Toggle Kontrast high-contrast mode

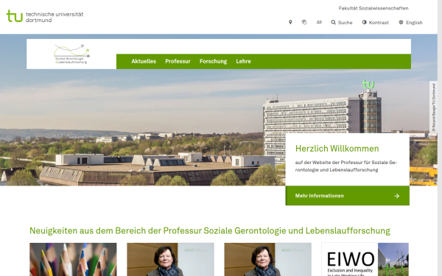(x=376, y=23)
